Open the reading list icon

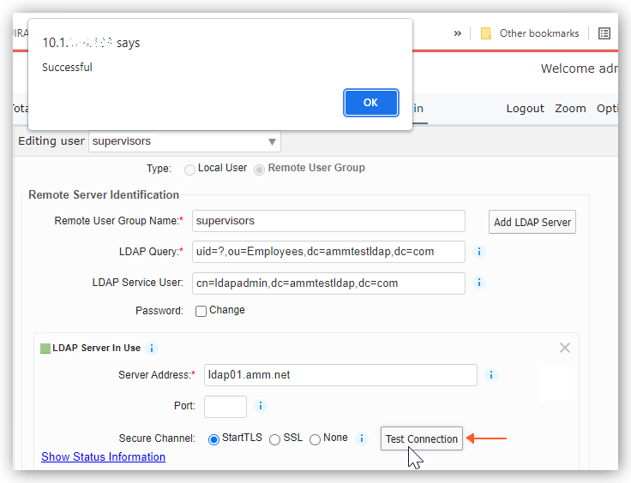[604, 33]
